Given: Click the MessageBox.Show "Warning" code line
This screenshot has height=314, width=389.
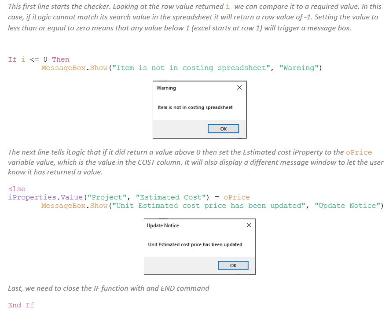Looking at the screenshot, I should pyautogui.click(x=182, y=68).
